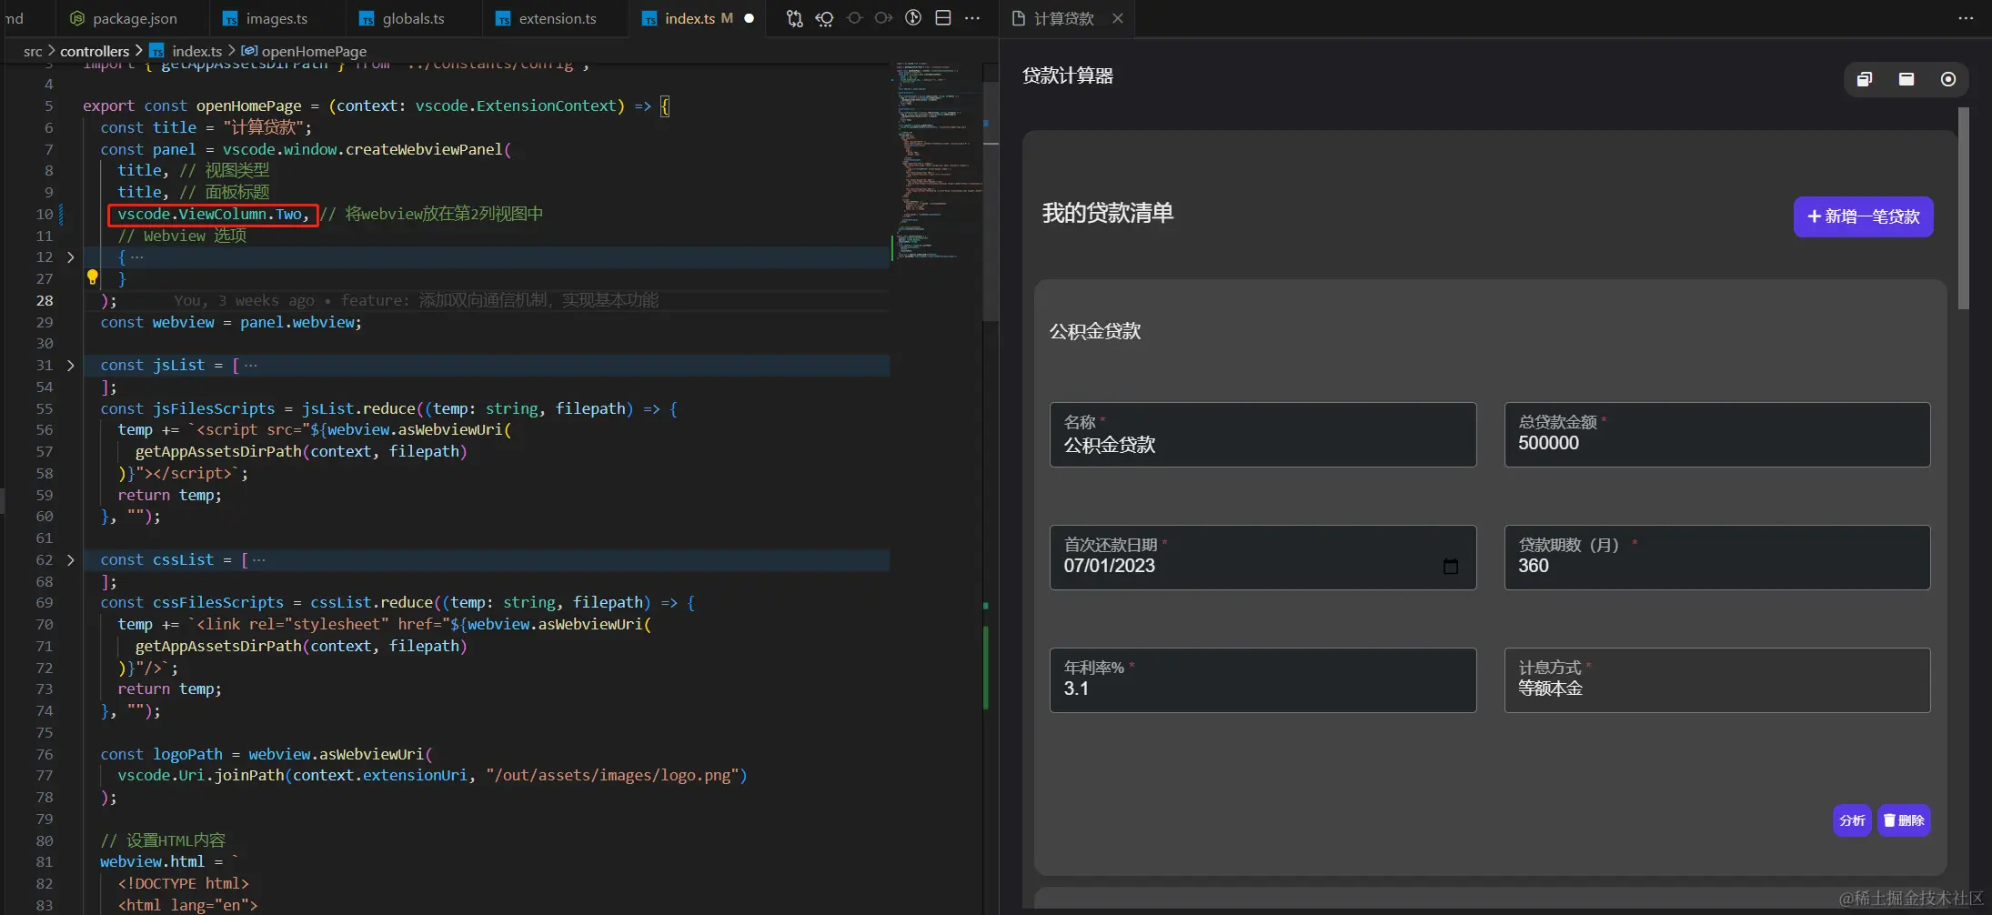Image resolution: width=1992 pixels, height=915 pixels.
Task: Click the 总贷款金额 input field
Action: (1717, 435)
